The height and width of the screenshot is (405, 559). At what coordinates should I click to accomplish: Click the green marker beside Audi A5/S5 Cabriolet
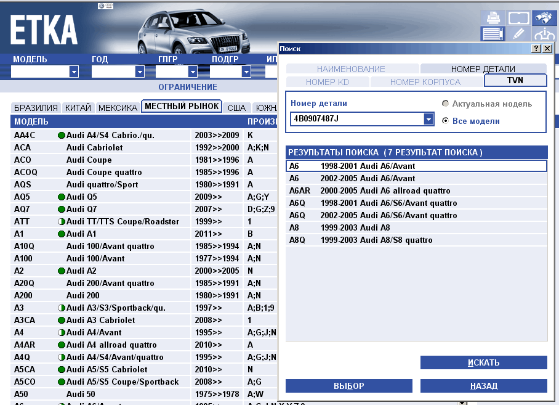tap(62, 370)
